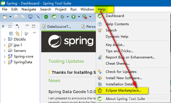Open the Run dropdown arrow
The width and height of the screenshot is (171, 103).
point(79,17)
